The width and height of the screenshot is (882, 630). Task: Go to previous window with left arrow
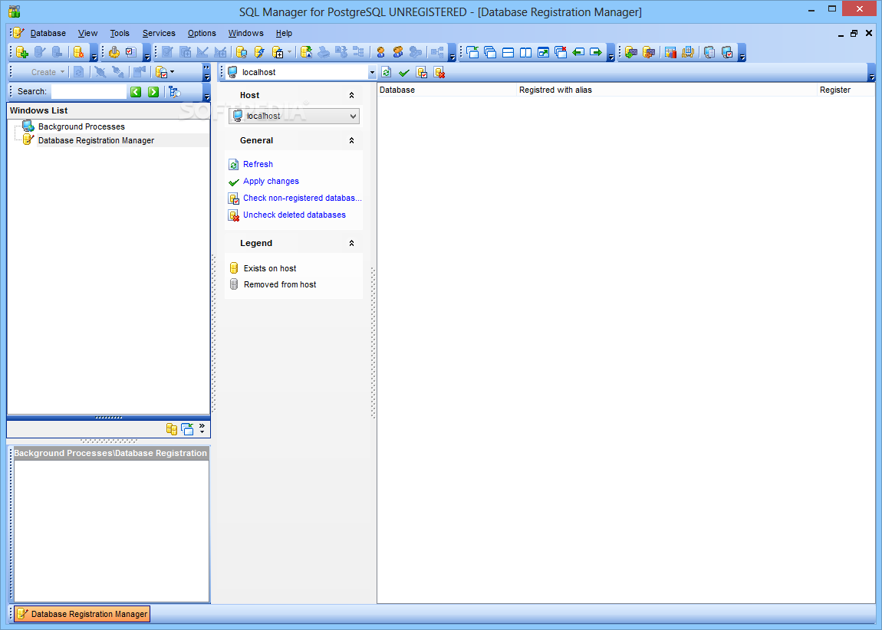[x=578, y=52]
